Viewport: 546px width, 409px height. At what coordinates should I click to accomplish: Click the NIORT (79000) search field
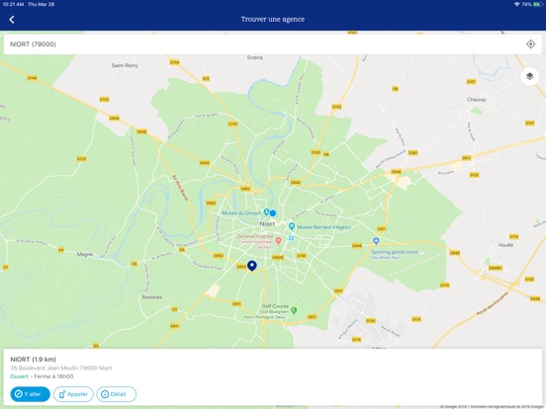[x=273, y=44]
